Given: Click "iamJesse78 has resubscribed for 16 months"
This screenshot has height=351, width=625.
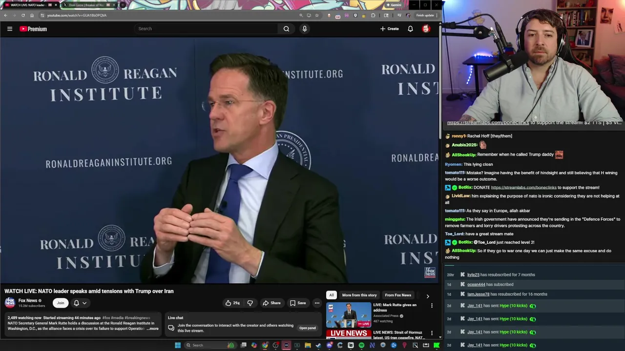Looking at the screenshot, I should [507, 294].
